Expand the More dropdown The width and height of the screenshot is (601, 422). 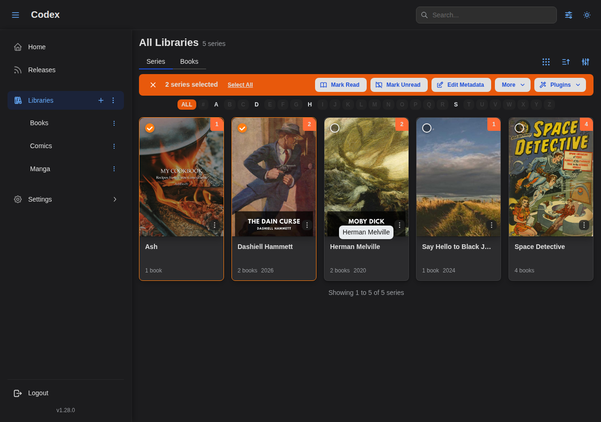coord(513,85)
